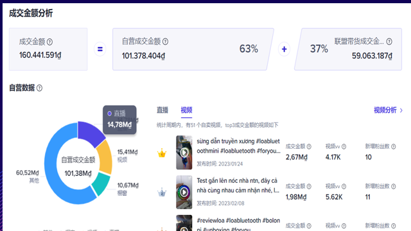Click 新增粉丝数 help icon in second video row
411x231 pixels.
point(394,187)
